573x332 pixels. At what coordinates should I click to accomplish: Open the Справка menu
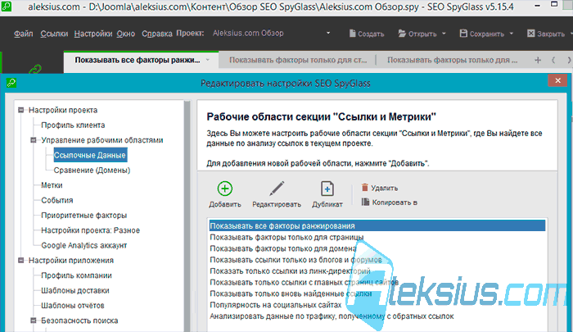click(157, 34)
